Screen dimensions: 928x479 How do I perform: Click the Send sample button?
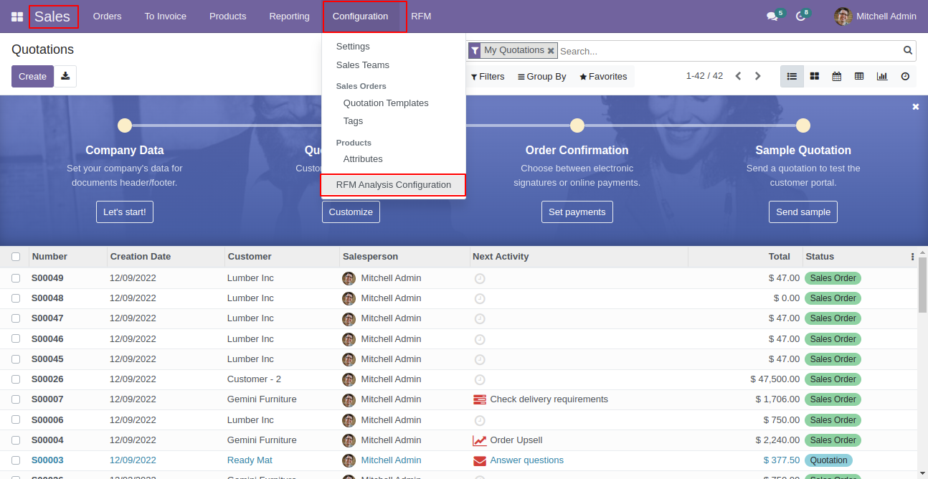click(803, 212)
